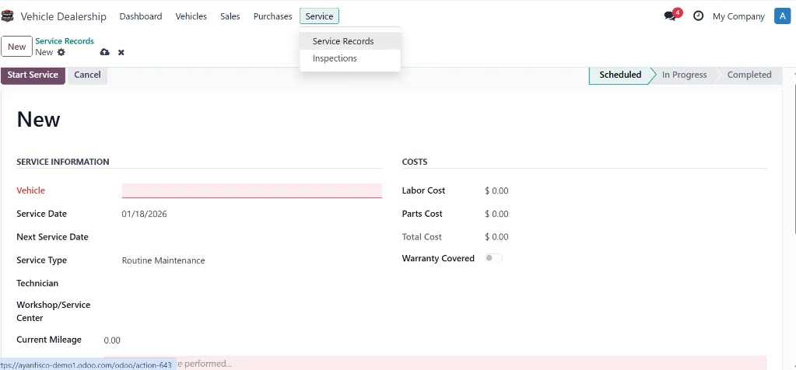Open the Service Type Routine Maintenance dropdown
Screen dimensions: 796x370
(x=252, y=260)
